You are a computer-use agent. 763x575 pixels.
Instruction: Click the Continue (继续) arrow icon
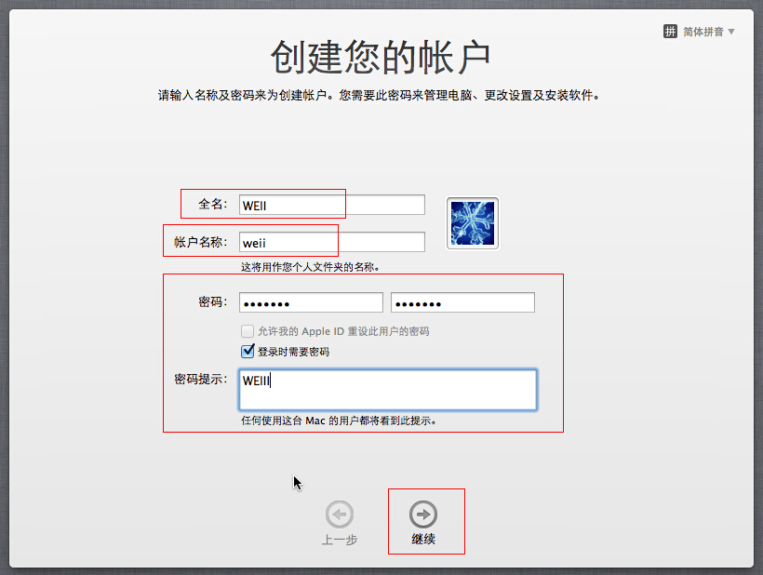pyautogui.click(x=422, y=515)
